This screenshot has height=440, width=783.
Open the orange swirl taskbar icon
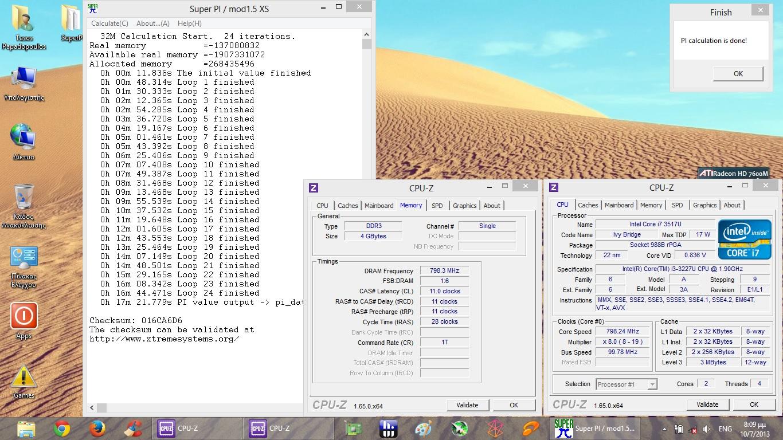(x=530, y=428)
